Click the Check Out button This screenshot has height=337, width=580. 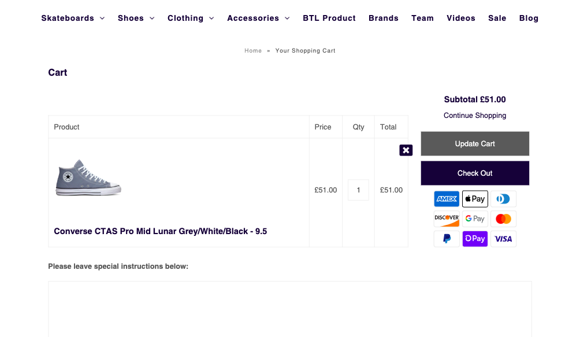pyautogui.click(x=475, y=173)
